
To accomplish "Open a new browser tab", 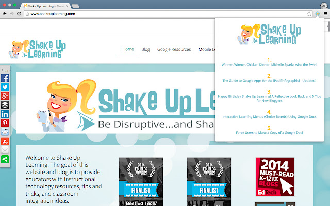I will point(75,6).
